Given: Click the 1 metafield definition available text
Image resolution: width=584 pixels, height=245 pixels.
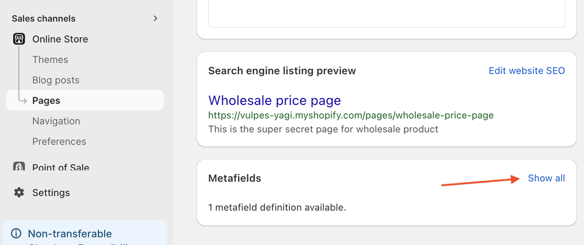Looking at the screenshot, I should click(x=277, y=207).
